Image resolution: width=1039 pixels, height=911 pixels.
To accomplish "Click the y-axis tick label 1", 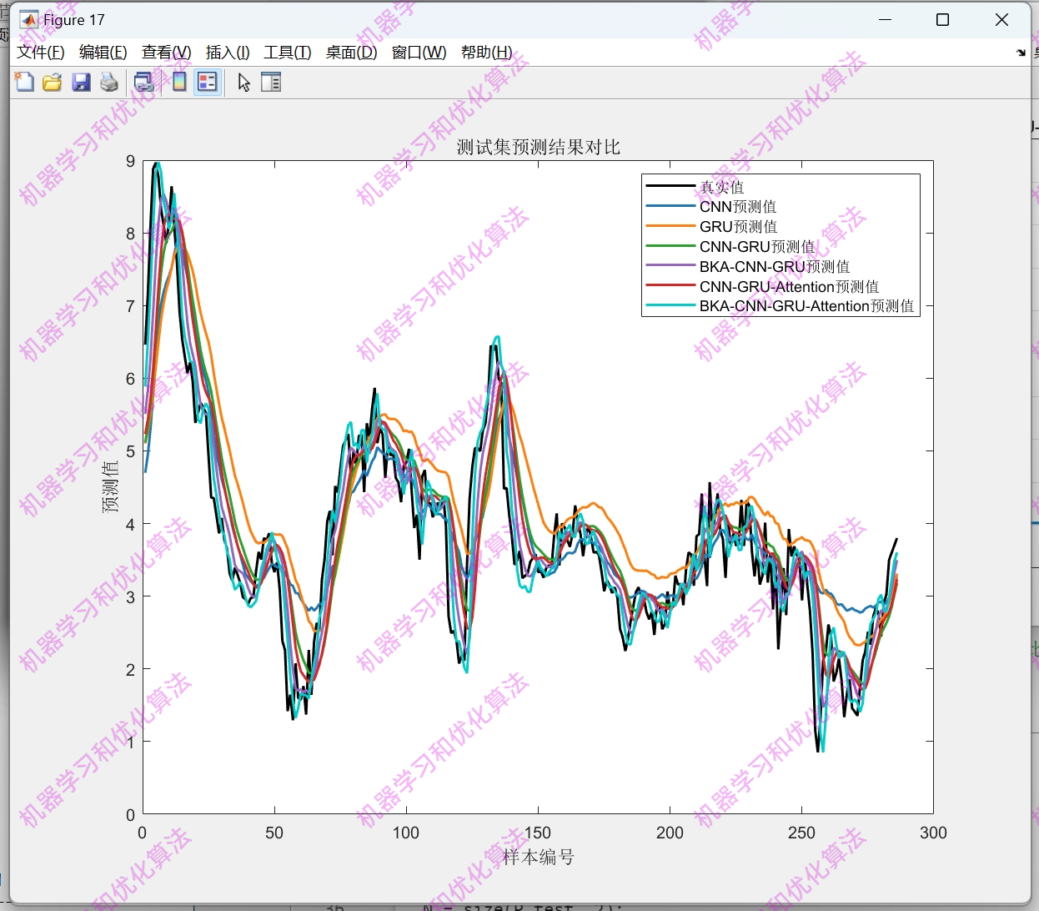I will [130, 742].
